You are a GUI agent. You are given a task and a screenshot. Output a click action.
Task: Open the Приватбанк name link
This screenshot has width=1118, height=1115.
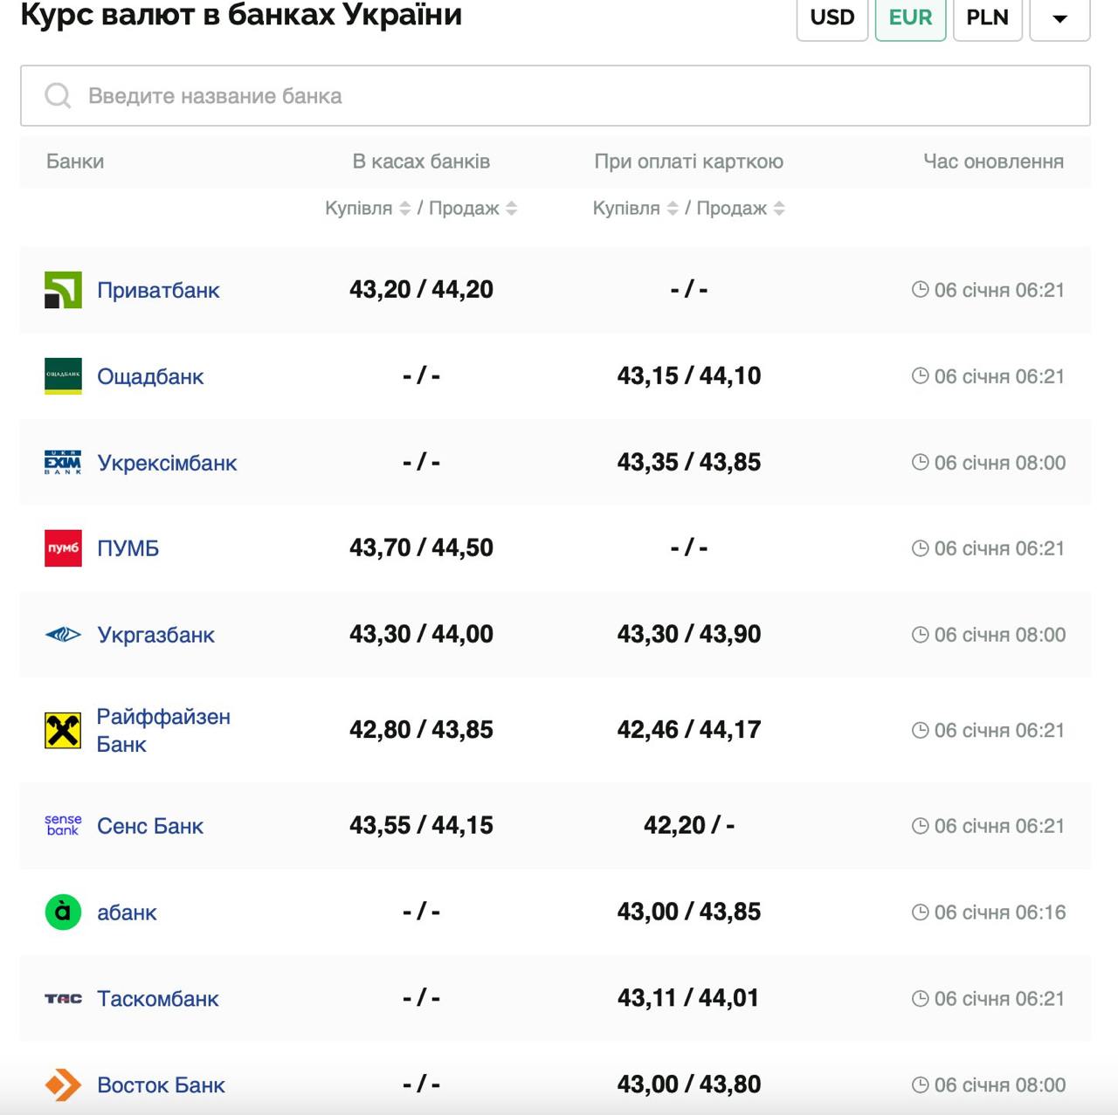158,290
